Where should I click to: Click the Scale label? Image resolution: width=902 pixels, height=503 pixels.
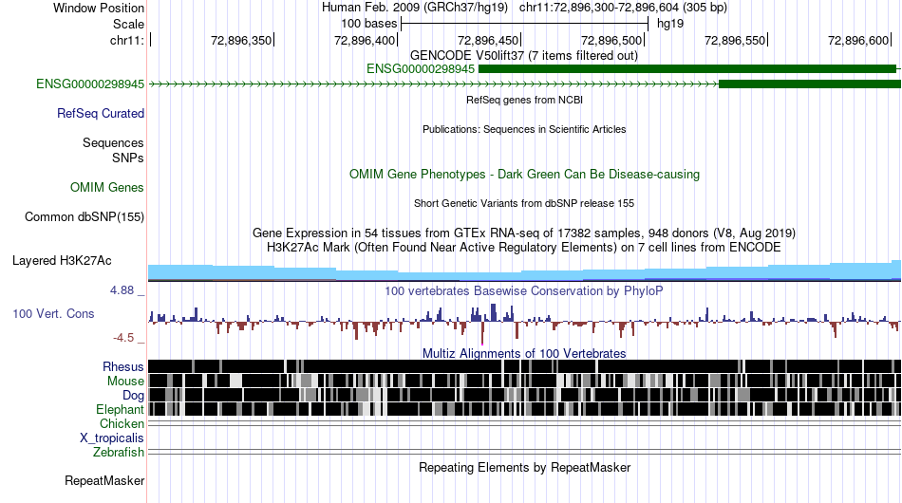(x=128, y=24)
